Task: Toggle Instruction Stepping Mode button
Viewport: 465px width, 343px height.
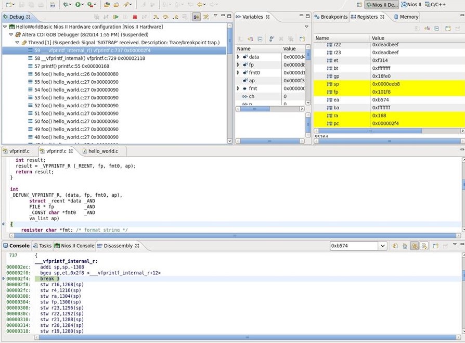Action: click(196, 17)
